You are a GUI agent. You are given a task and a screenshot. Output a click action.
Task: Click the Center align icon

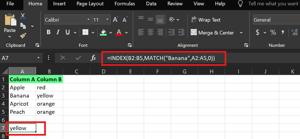click(151, 33)
